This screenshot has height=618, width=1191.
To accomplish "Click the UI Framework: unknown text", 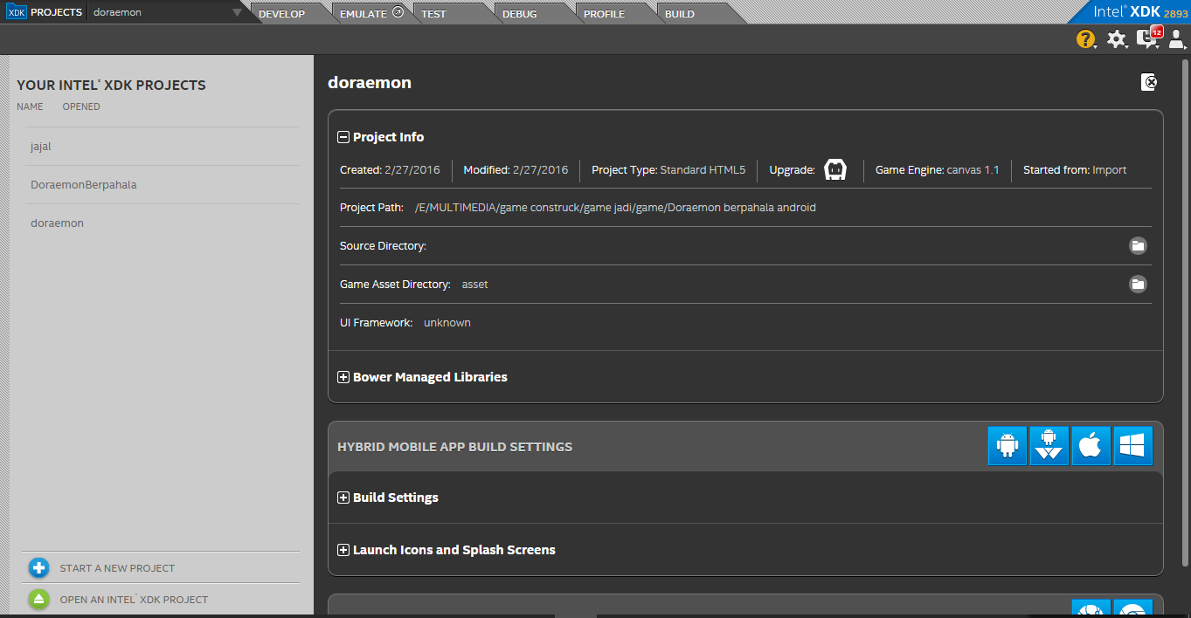I will click(405, 323).
